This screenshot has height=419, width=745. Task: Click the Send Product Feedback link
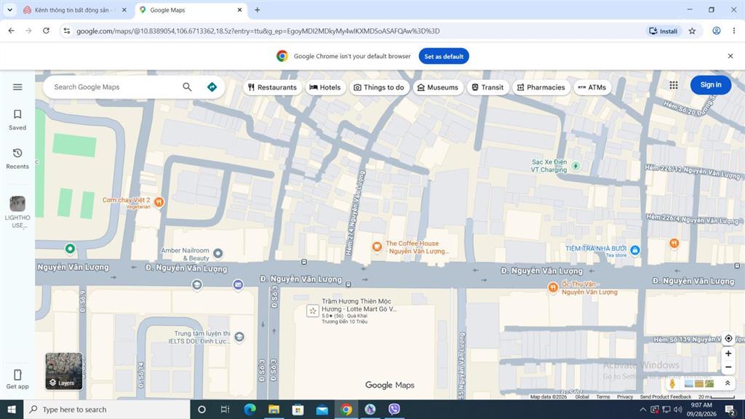665,396
